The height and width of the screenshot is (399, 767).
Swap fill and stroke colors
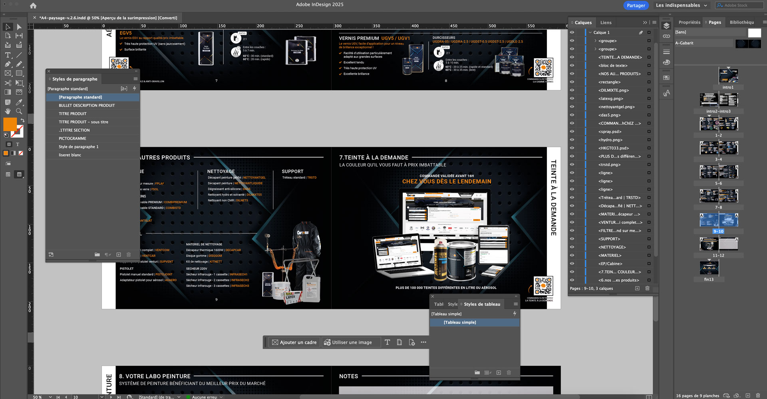pyautogui.click(x=22, y=120)
